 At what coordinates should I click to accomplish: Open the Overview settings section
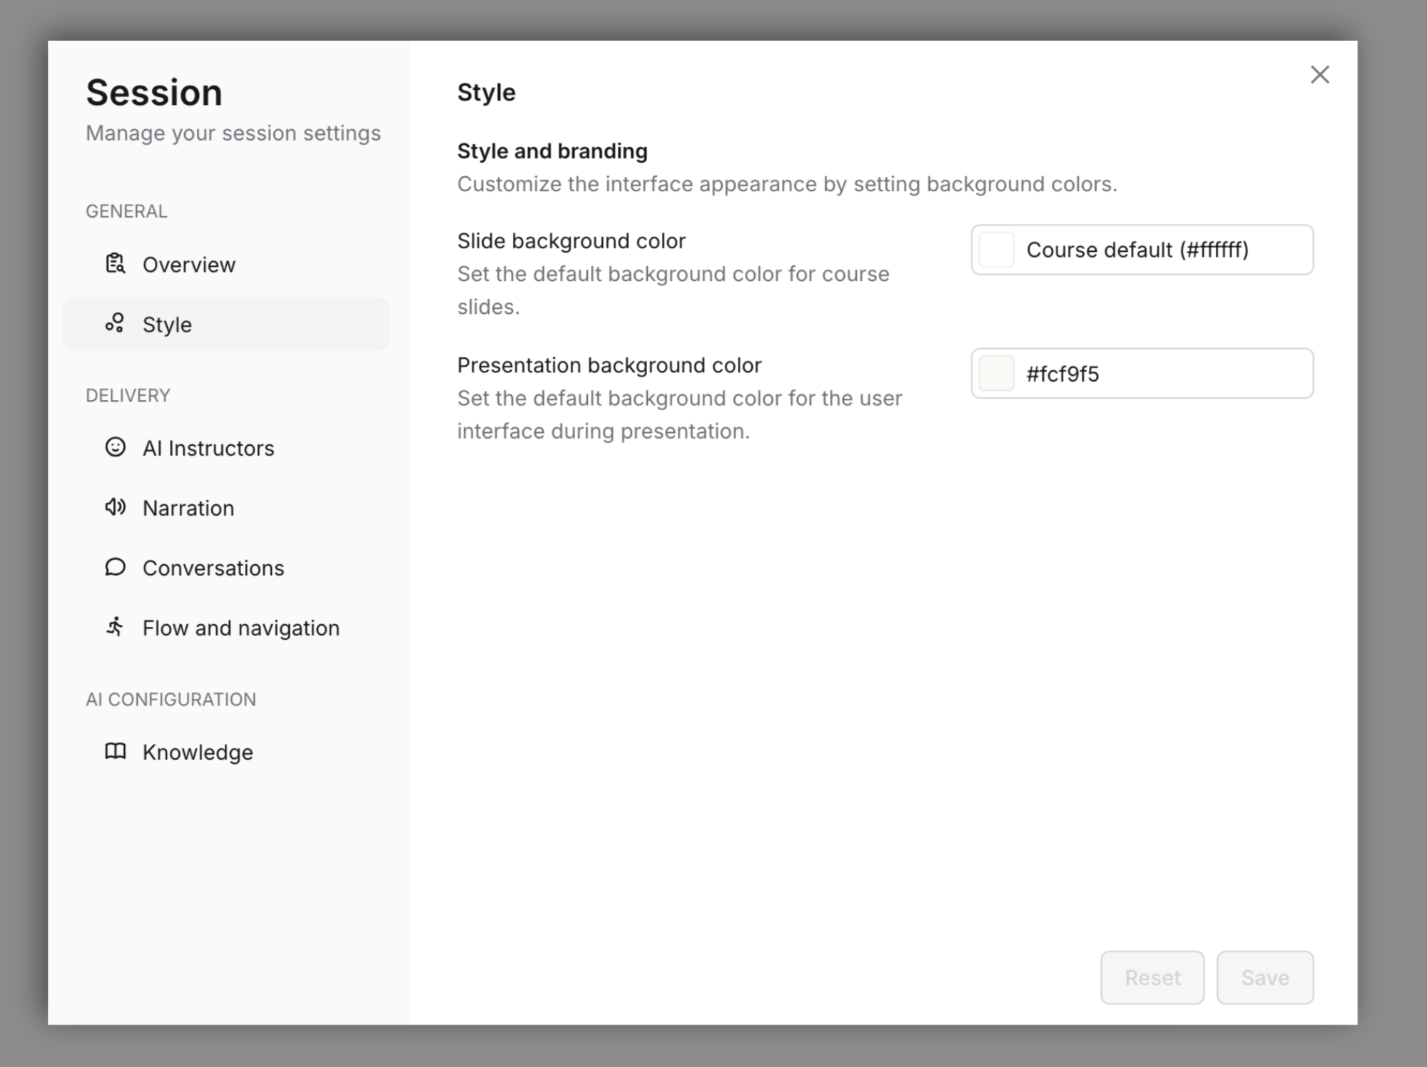click(x=188, y=264)
